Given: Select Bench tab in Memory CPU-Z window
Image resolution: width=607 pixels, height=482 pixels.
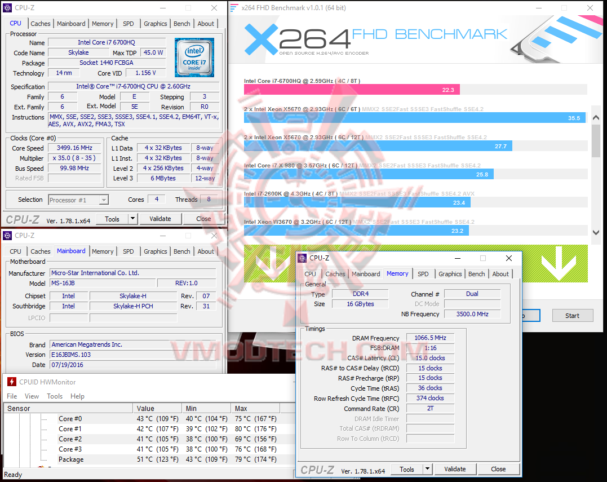Looking at the screenshot, I should pos(476,274).
